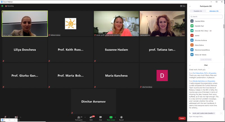Click the red Recording indicator

pyautogui.click(x=10, y=6)
